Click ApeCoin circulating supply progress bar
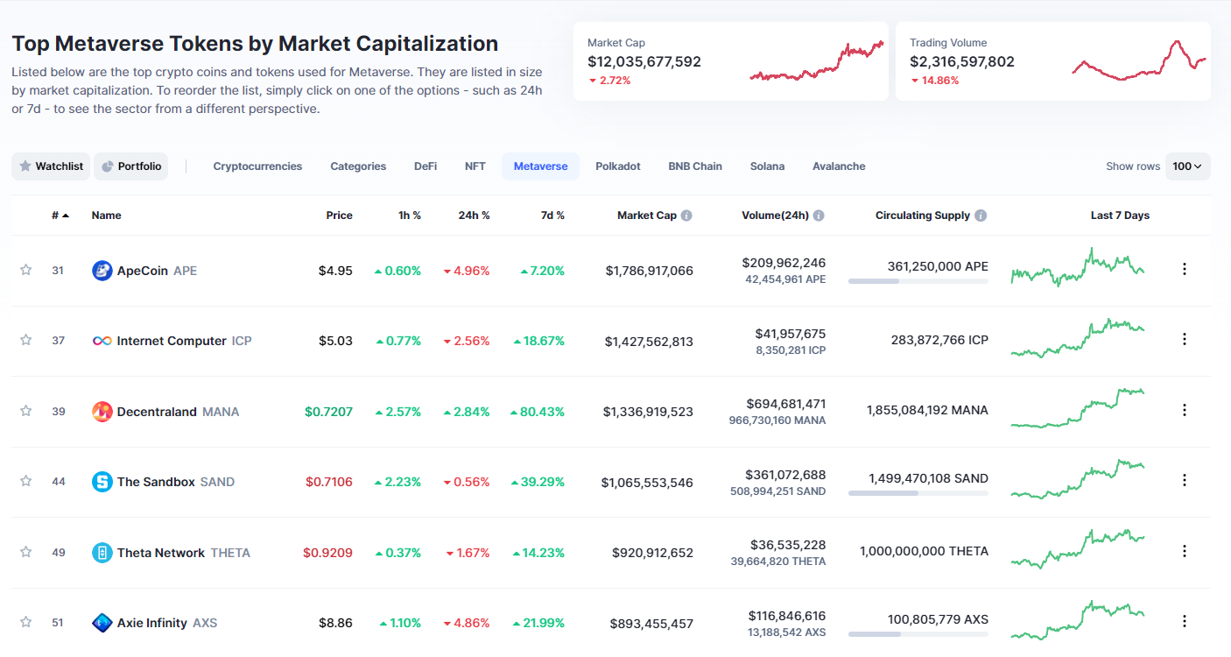 918,281
